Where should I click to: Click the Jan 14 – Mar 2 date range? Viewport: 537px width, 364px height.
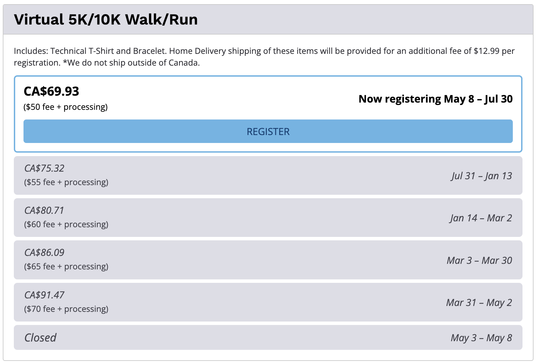(481, 218)
